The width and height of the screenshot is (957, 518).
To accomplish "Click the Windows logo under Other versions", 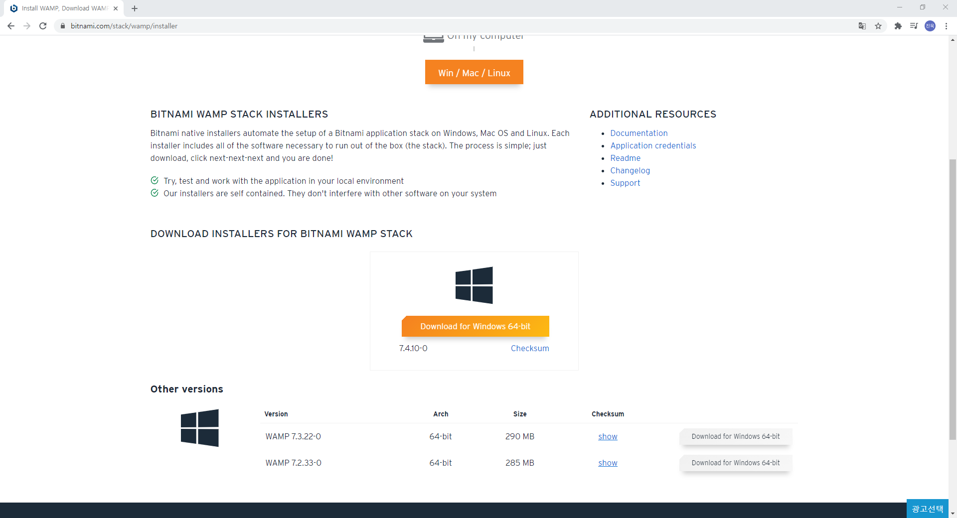I will pos(200,428).
